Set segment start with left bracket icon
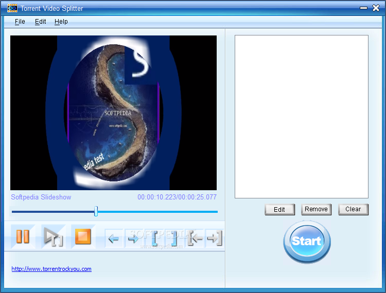The width and height of the screenshot is (386, 293). pyautogui.click(x=154, y=238)
